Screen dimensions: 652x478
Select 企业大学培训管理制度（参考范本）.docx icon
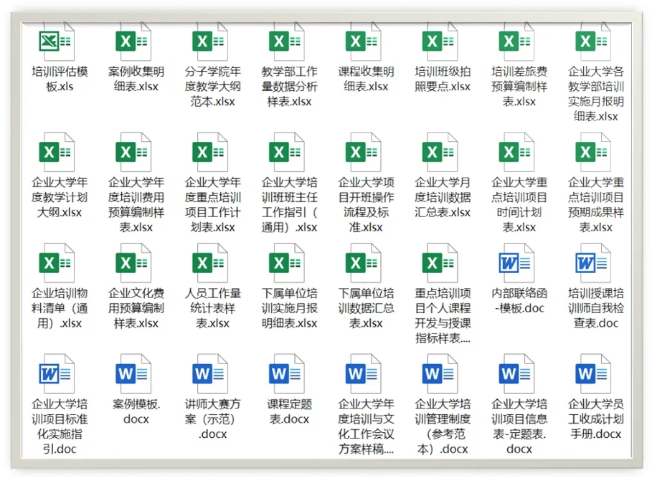click(440, 374)
